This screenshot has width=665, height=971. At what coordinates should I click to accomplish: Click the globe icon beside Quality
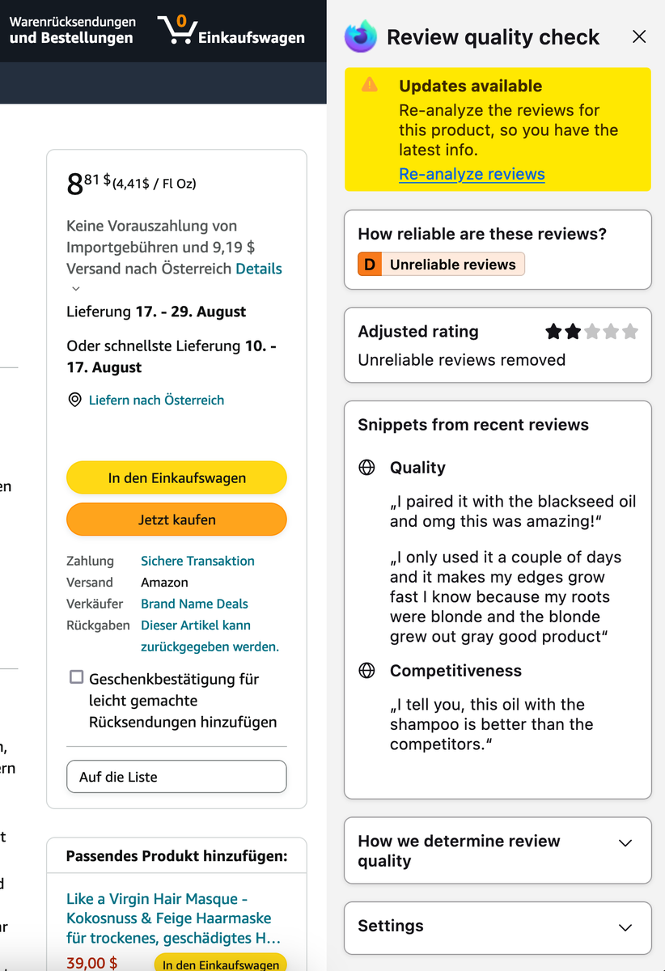[x=367, y=468]
